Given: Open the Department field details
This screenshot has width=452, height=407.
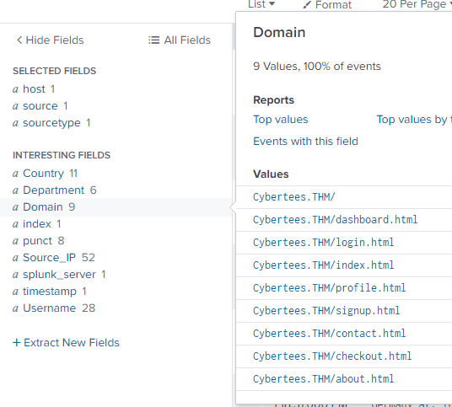Looking at the screenshot, I should tap(54, 190).
